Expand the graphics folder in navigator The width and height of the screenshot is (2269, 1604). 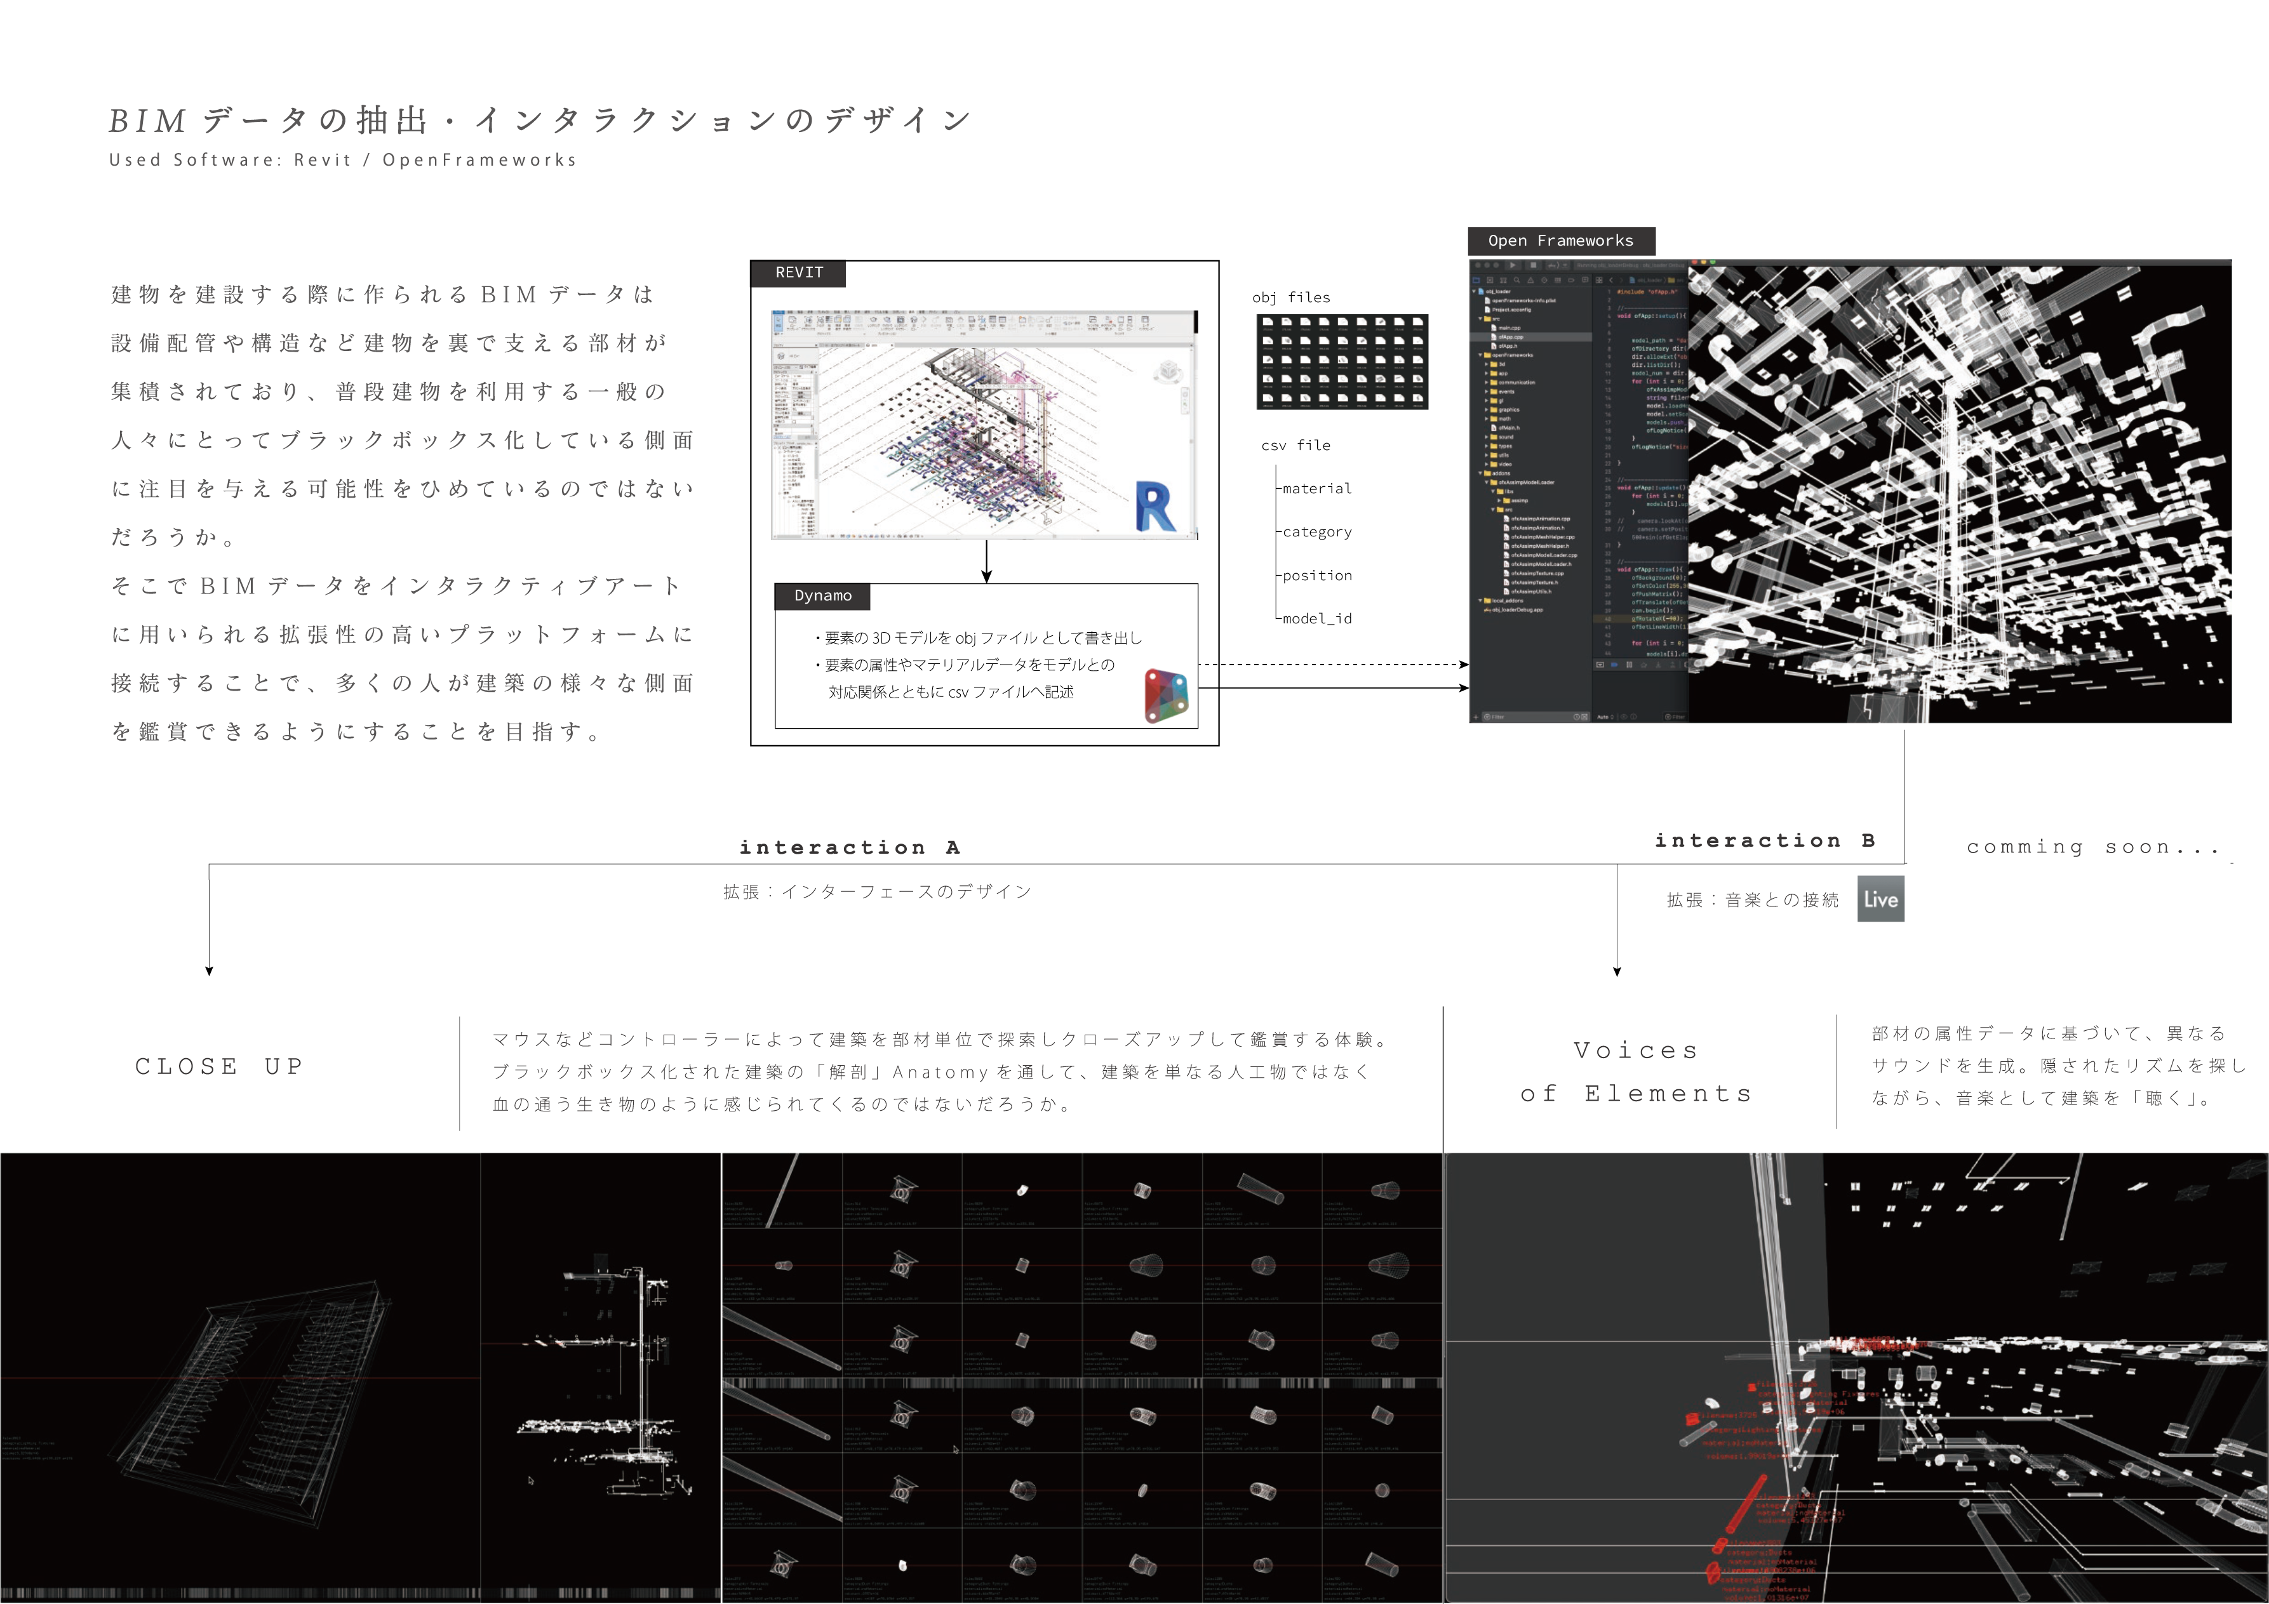pyautogui.click(x=1487, y=410)
